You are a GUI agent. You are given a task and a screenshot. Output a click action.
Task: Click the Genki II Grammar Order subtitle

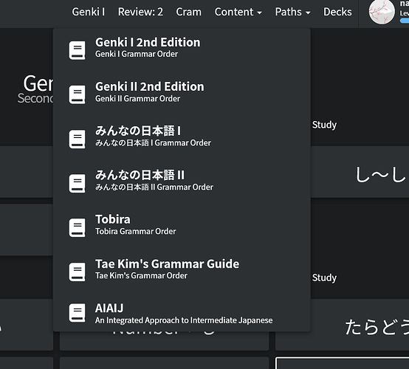point(137,99)
